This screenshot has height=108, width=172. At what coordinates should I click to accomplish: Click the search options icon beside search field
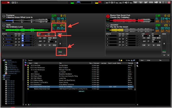[119, 60]
